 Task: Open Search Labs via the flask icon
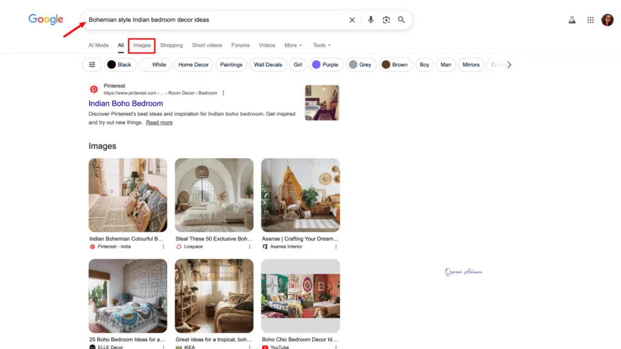572,19
